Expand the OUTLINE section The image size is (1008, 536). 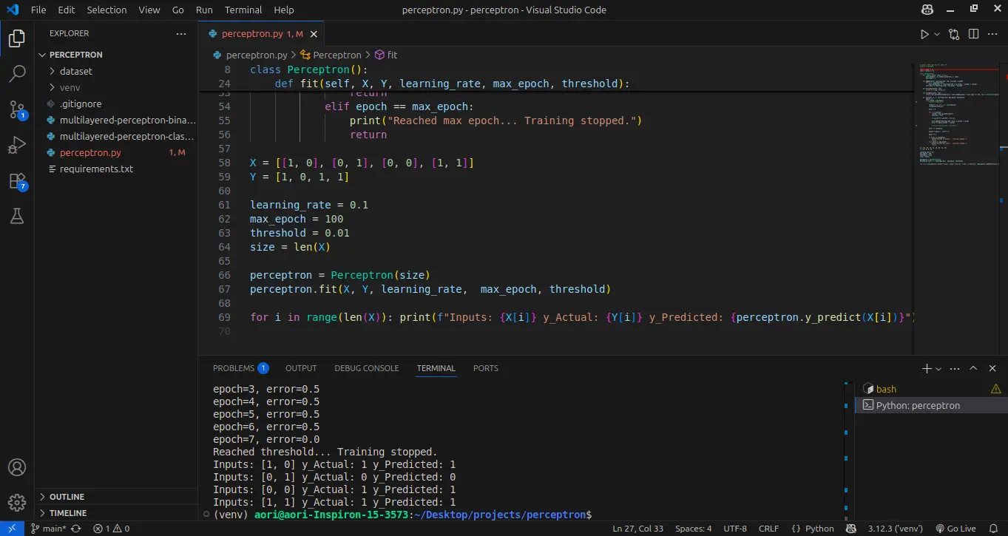coord(67,496)
